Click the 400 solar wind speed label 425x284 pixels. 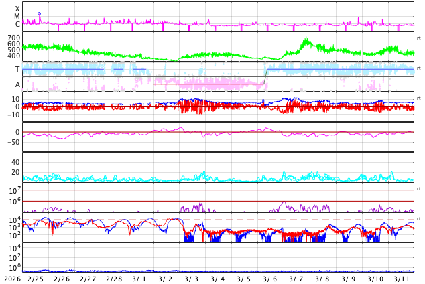click(14, 56)
